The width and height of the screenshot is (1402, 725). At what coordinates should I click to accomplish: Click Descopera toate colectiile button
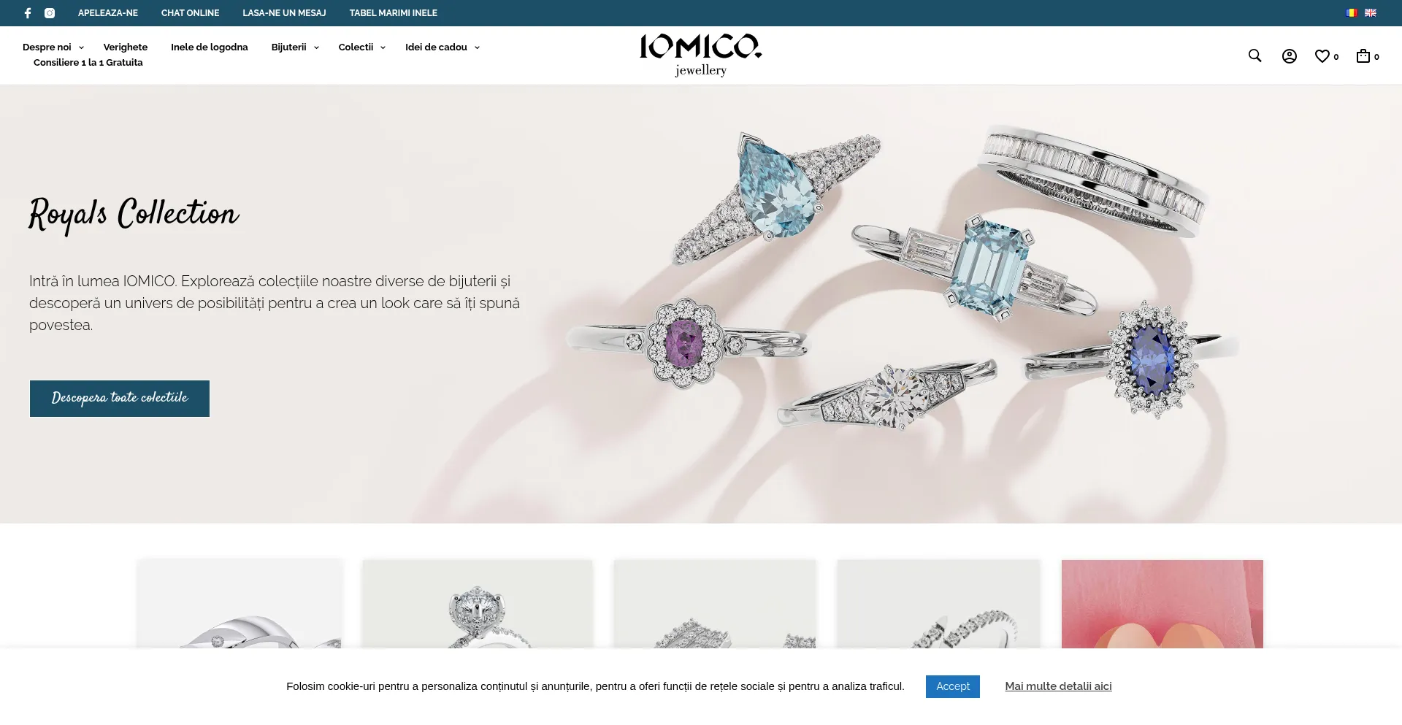click(x=120, y=399)
